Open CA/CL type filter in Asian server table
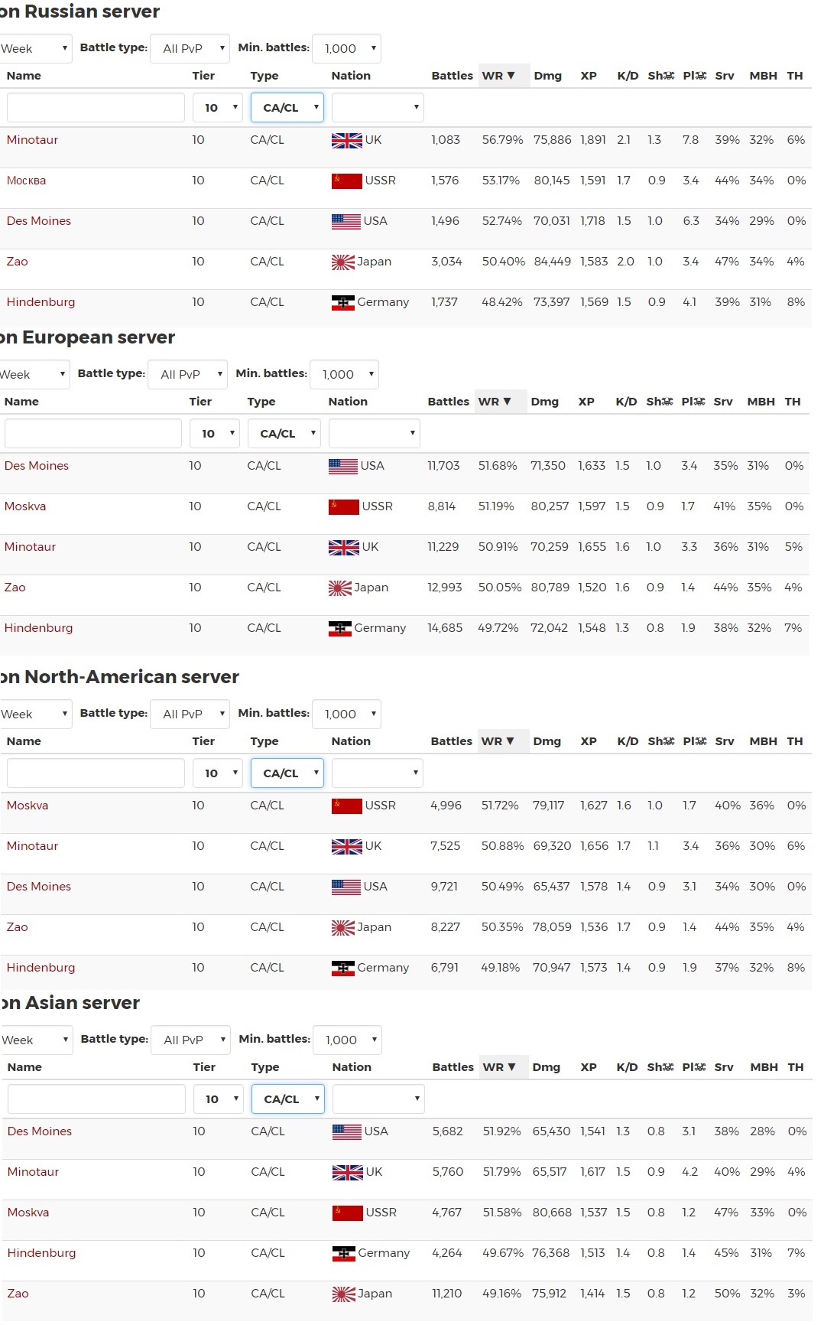Image resolution: width=837 pixels, height=1325 pixels. coord(287,1099)
